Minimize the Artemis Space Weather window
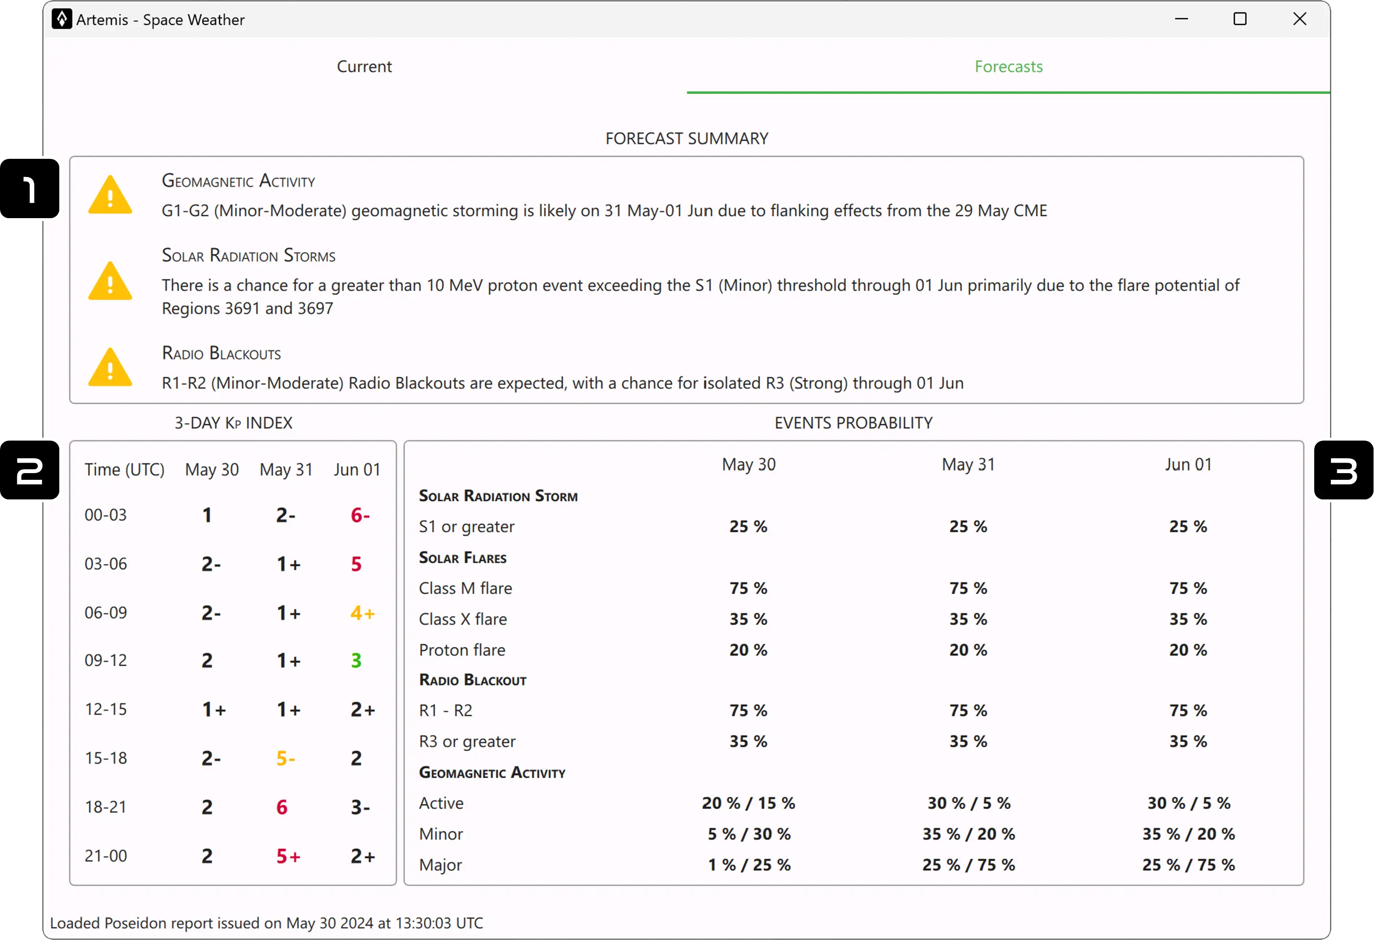Image resolution: width=1374 pixels, height=940 pixels. 1181,19
